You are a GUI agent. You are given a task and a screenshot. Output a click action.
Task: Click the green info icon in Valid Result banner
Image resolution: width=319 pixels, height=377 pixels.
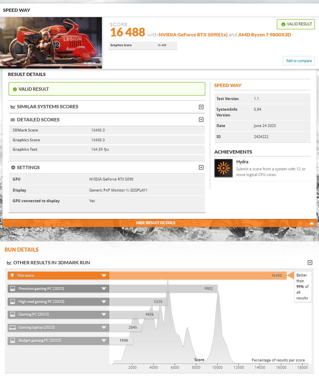point(15,89)
